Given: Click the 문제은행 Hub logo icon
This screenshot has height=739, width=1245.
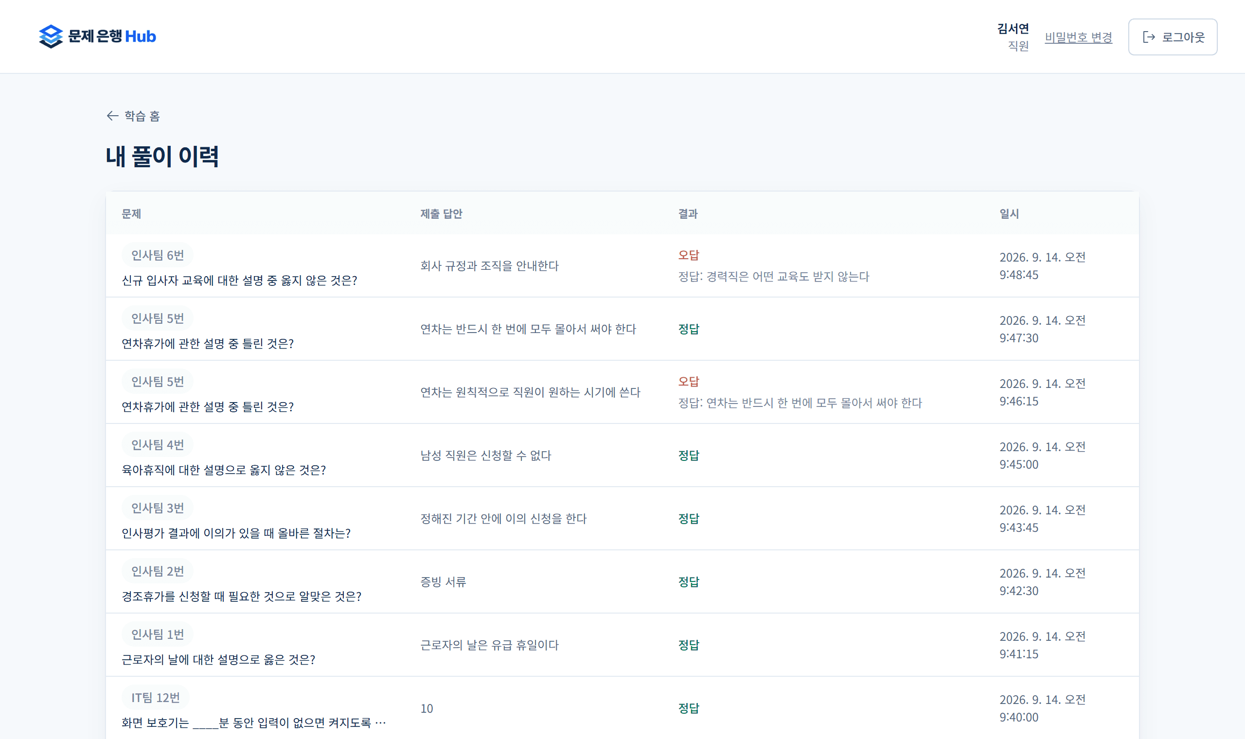Looking at the screenshot, I should (x=51, y=36).
